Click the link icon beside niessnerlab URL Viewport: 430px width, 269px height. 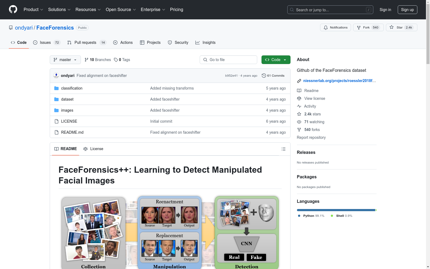pyautogui.click(x=299, y=81)
